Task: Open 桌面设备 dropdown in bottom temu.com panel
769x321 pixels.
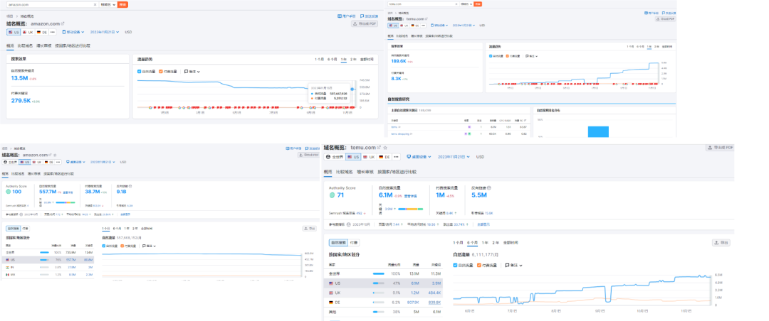Action: pyautogui.click(x=419, y=157)
